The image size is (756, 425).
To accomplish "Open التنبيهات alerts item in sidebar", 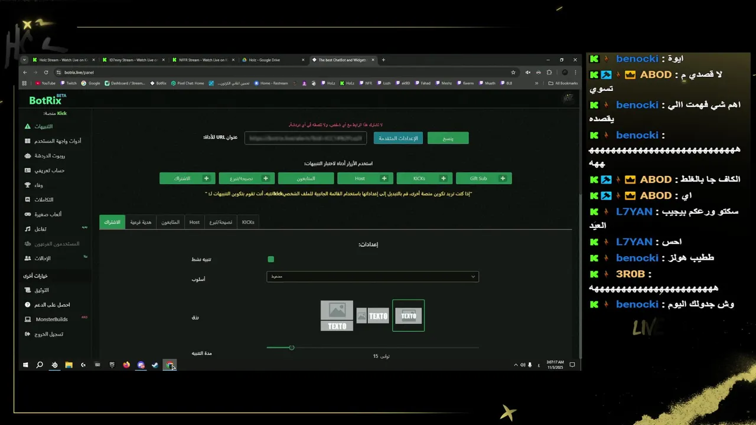I will point(39,126).
